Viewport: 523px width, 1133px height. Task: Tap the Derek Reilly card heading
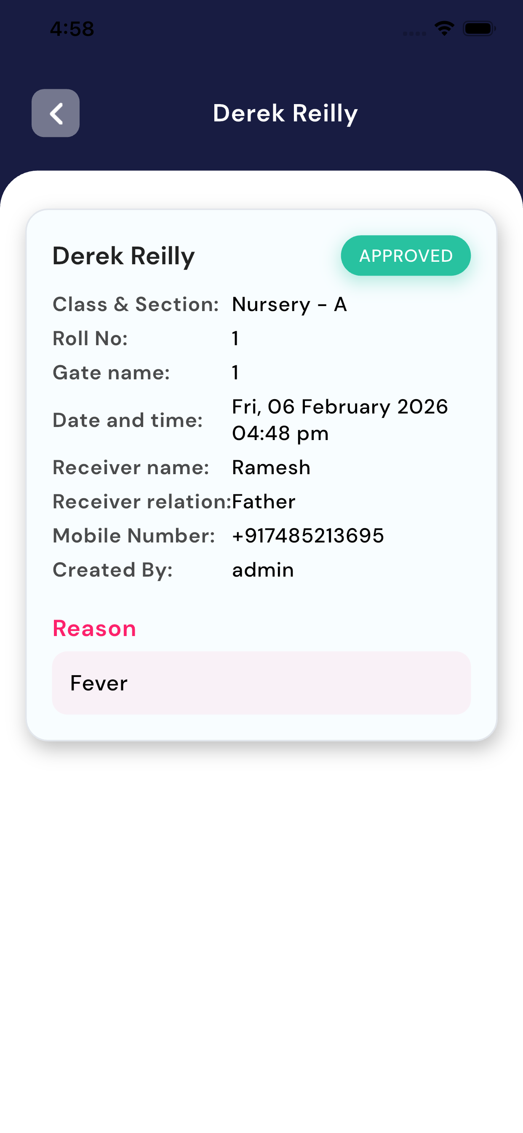123,255
